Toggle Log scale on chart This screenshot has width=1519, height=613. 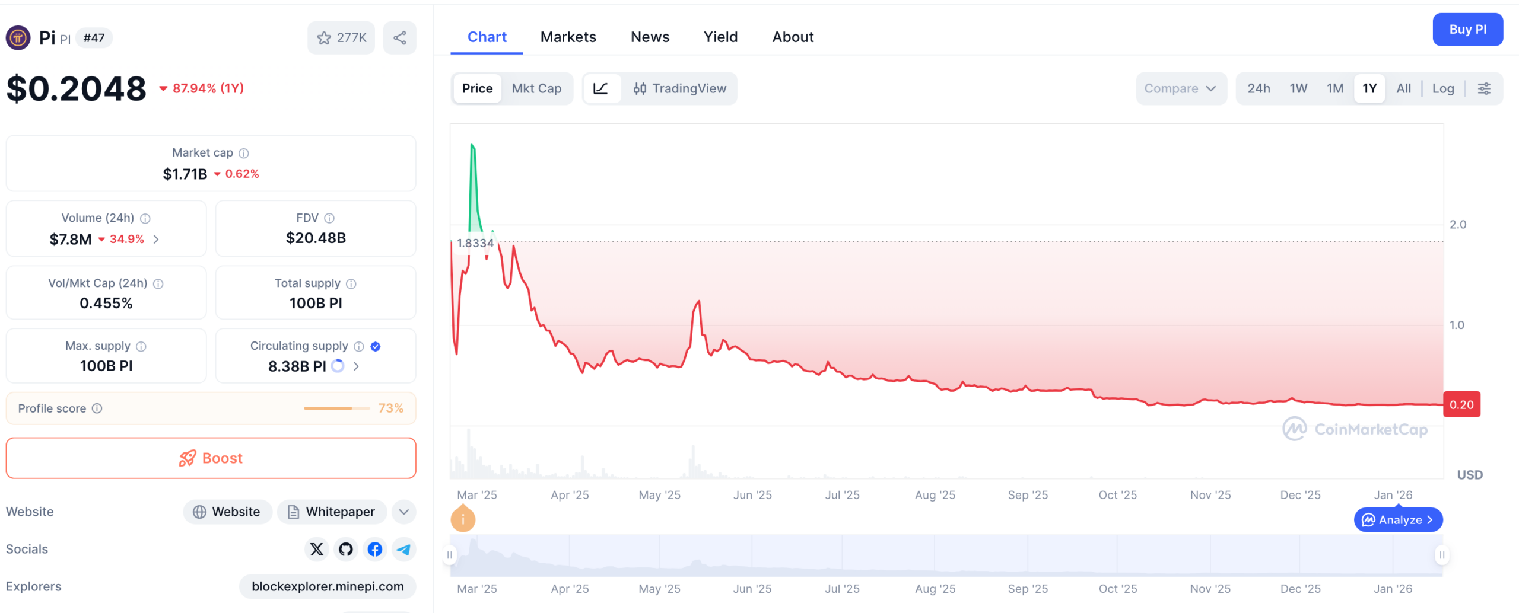click(x=1443, y=88)
